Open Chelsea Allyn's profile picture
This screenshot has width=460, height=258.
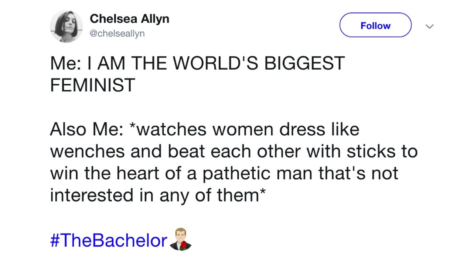tap(67, 26)
